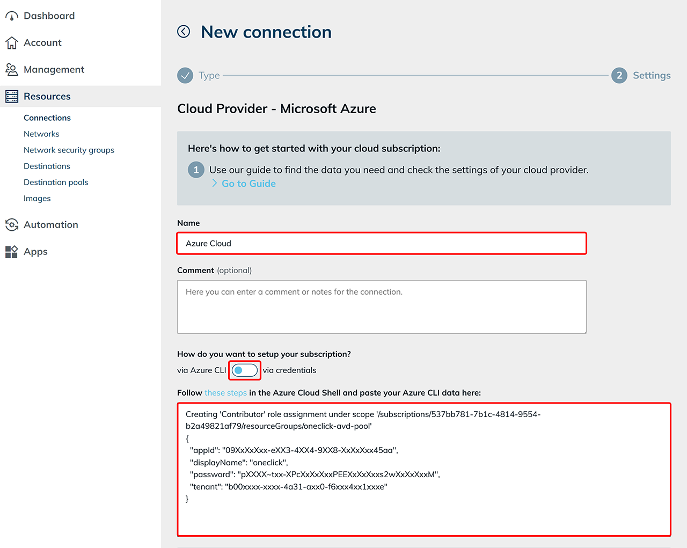Click the Type step checkmark circle
Screen dimensions: 687x548
[185, 76]
